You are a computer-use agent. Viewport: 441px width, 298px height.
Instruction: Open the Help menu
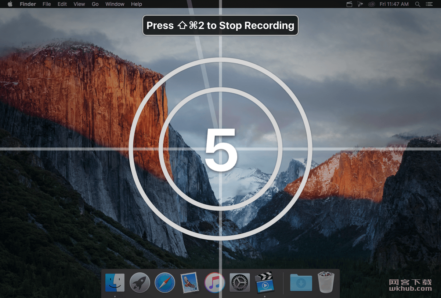[x=136, y=4]
